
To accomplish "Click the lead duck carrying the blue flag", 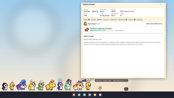I will 88,85.
